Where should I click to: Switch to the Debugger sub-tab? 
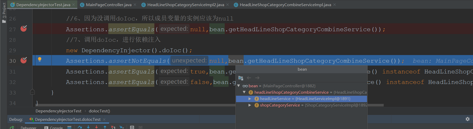point(28,127)
